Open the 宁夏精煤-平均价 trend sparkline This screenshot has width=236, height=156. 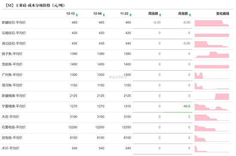pos(212,107)
